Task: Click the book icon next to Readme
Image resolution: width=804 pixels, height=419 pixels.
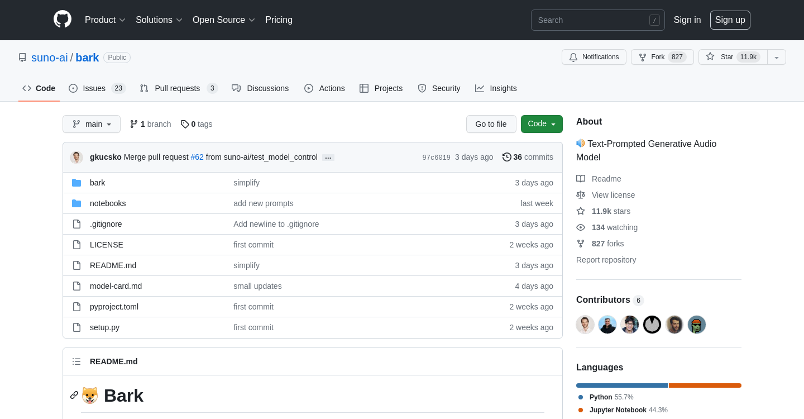Action: 581,179
